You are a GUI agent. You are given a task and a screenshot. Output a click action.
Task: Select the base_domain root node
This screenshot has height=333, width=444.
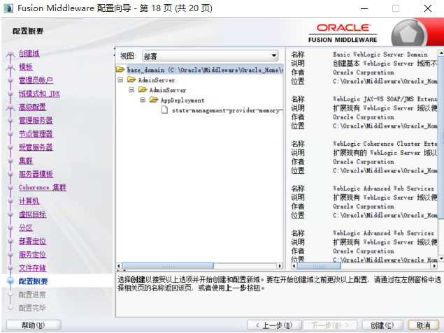pyautogui.click(x=205, y=70)
